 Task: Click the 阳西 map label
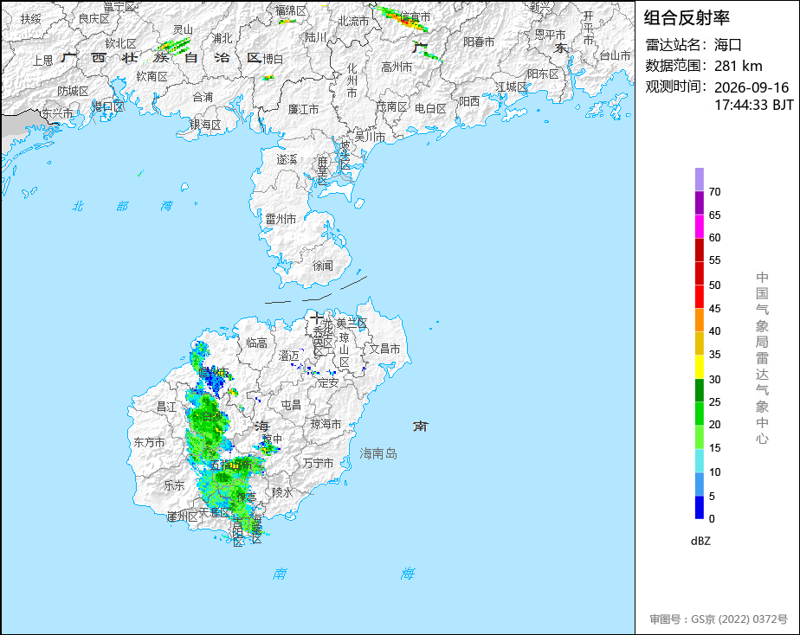point(469,101)
